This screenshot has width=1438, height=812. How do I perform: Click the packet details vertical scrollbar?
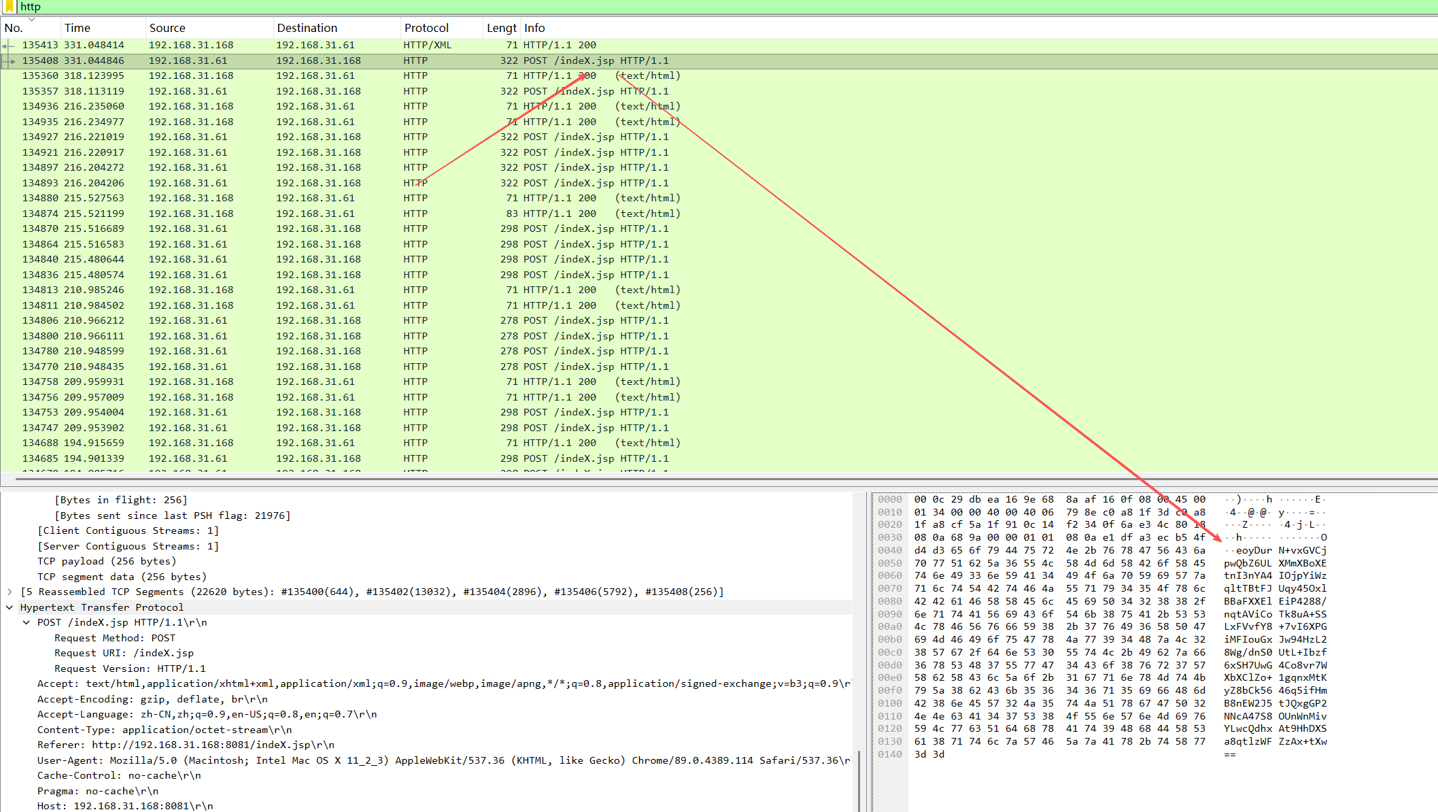click(857, 782)
